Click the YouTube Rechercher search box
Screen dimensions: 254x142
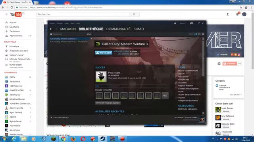click(83, 14)
